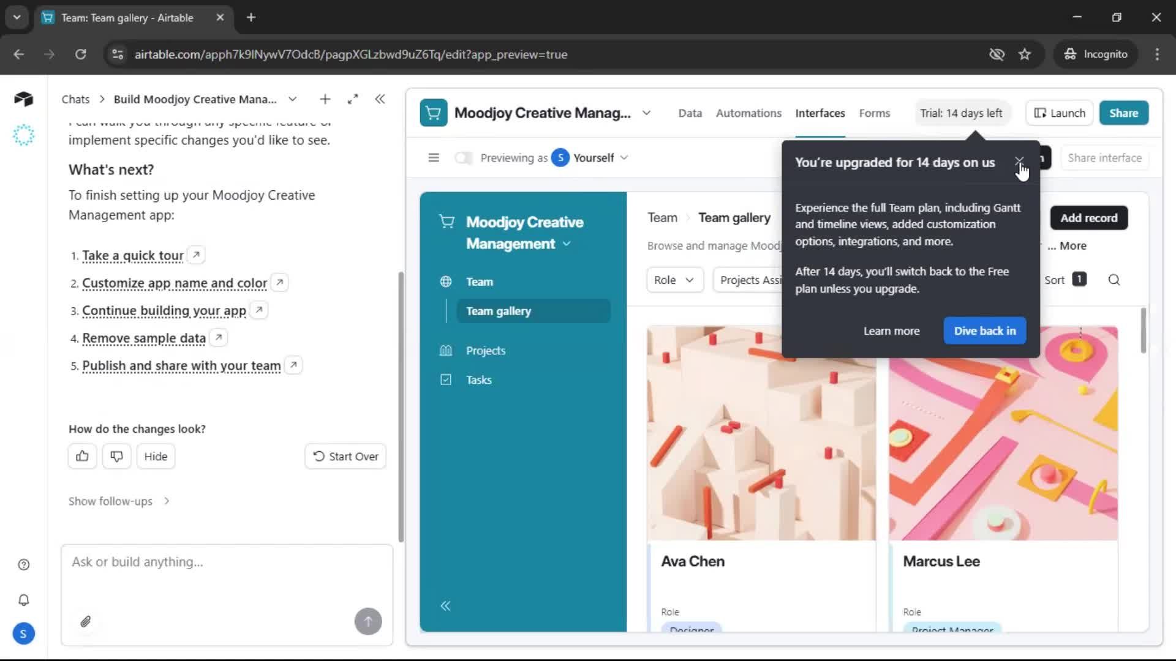The image size is (1176, 661).
Task: Click Learn more in popup
Action: [x=891, y=330]
